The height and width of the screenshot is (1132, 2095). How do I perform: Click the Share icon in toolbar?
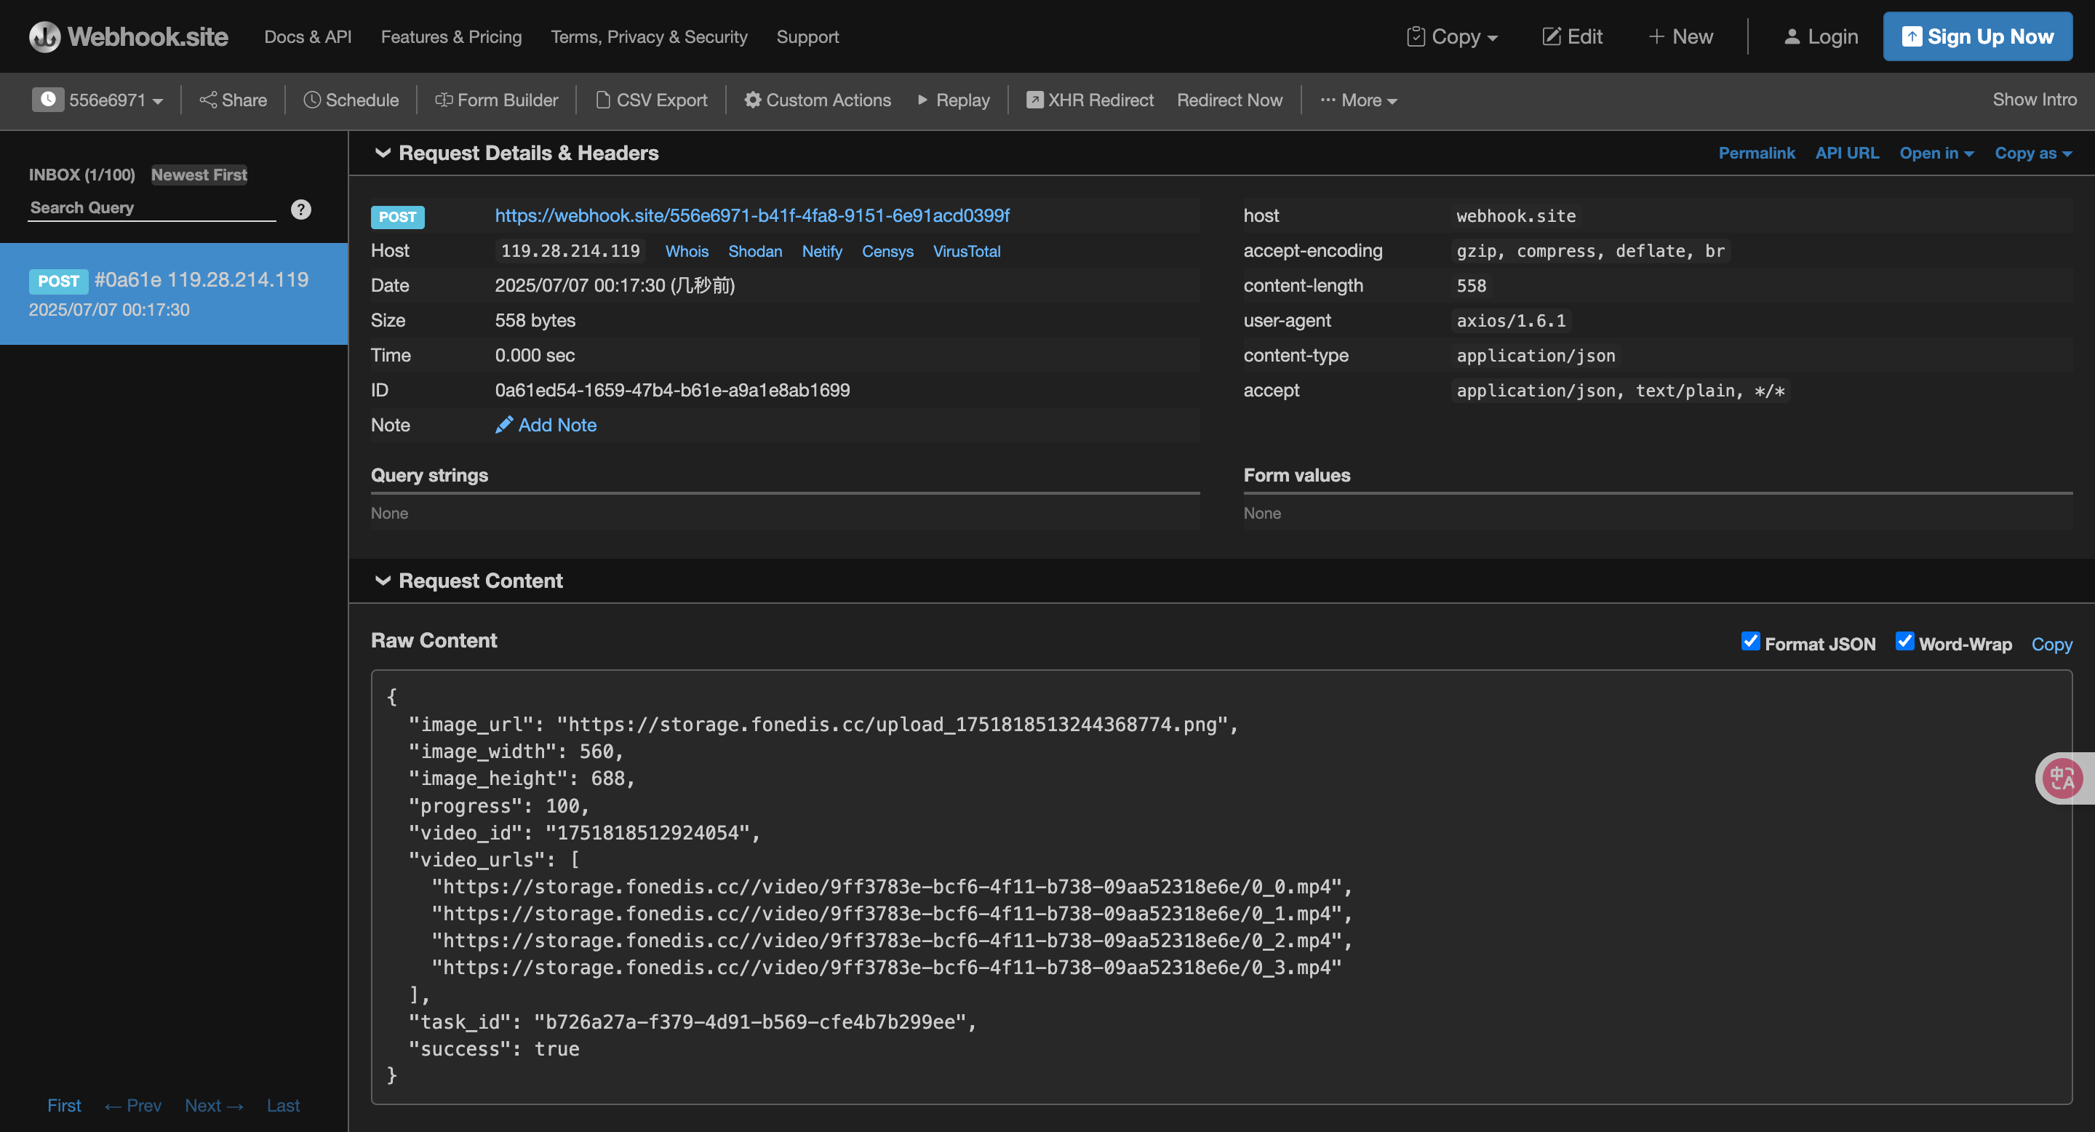[x=208, y=100]
